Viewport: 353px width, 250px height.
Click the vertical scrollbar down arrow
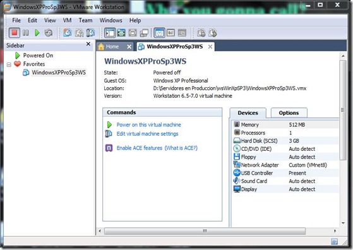343,223
